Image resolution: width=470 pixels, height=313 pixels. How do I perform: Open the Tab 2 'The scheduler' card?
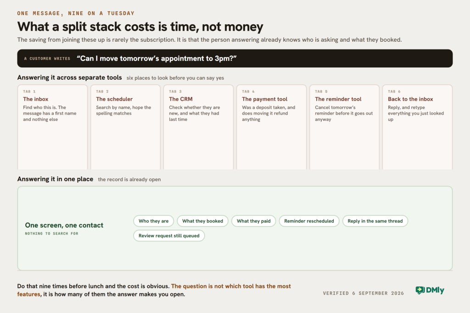[x=126, y=127]
